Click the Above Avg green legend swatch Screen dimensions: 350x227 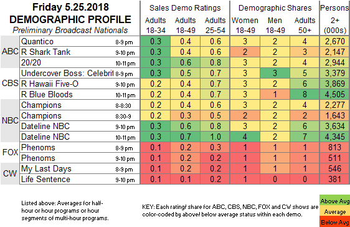click(x=334, y=200)
